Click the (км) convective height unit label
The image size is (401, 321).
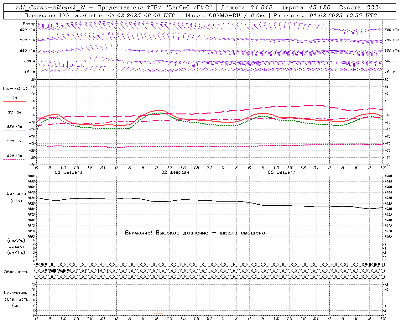coord(16,305)
